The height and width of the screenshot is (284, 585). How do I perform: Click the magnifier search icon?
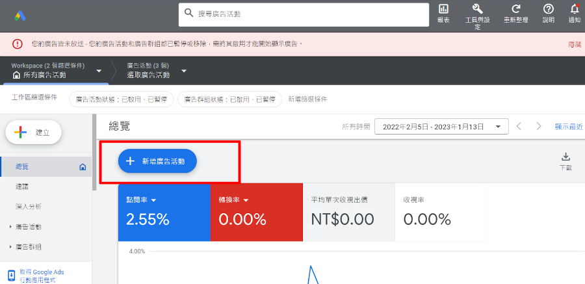[188, 14]
